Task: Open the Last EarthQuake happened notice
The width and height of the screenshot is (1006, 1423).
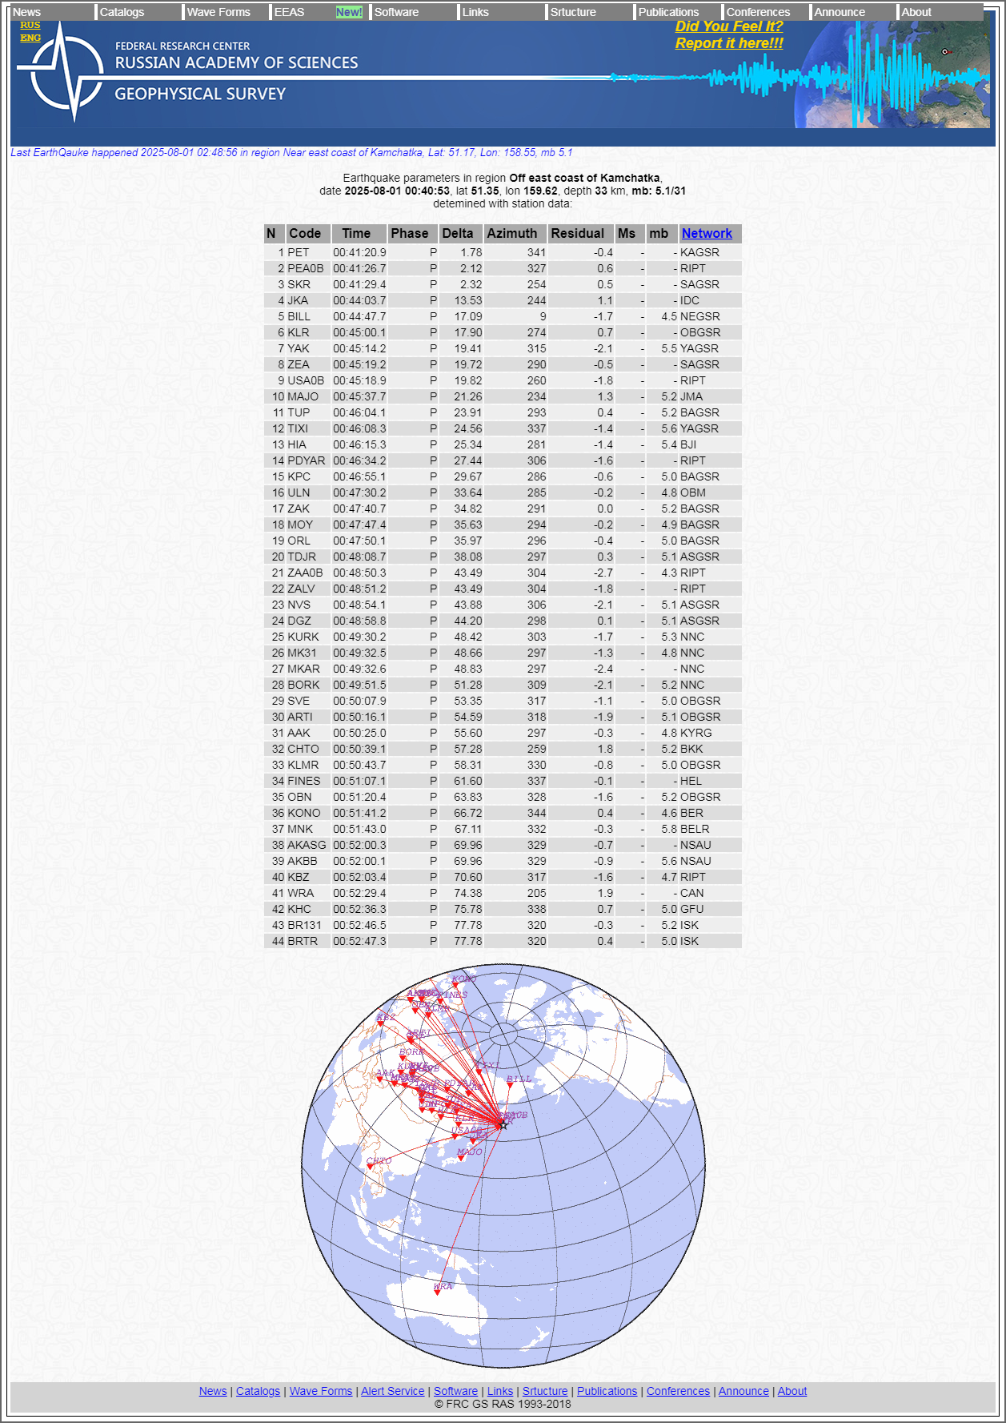Action: (291, 152)
